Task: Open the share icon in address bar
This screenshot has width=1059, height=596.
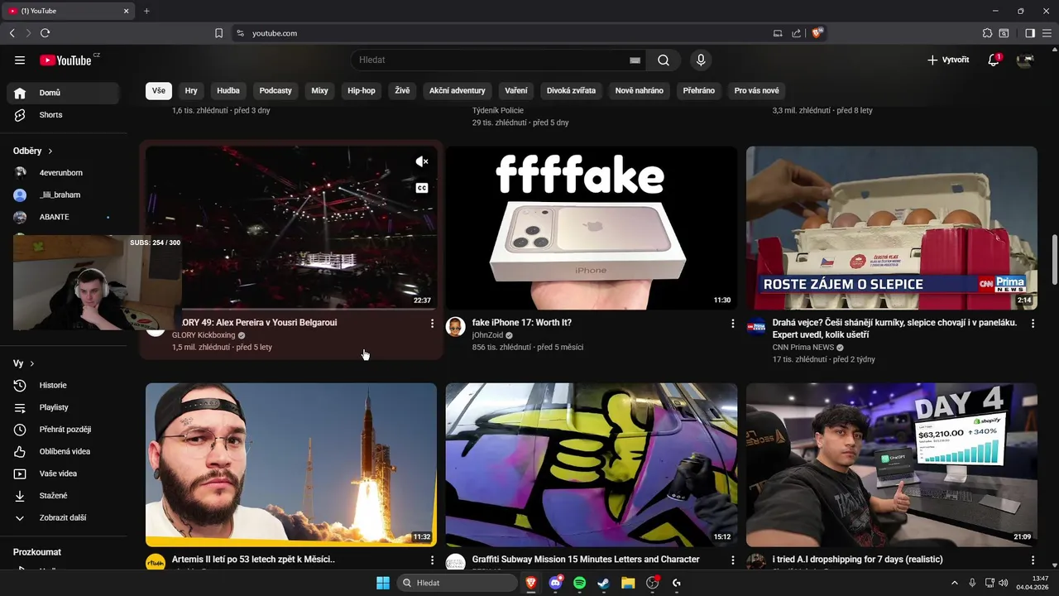Action: 796,33
